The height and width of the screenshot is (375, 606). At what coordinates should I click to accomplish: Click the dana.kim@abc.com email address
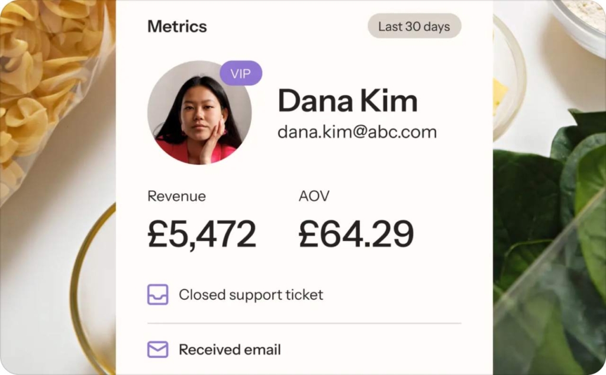(357, 132)
